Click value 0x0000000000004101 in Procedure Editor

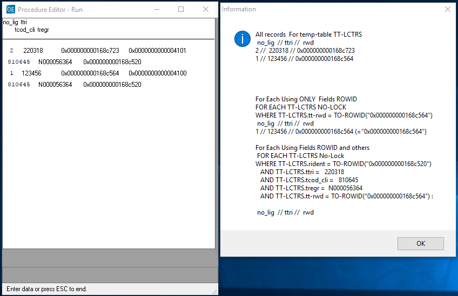[x=157, y=51]
